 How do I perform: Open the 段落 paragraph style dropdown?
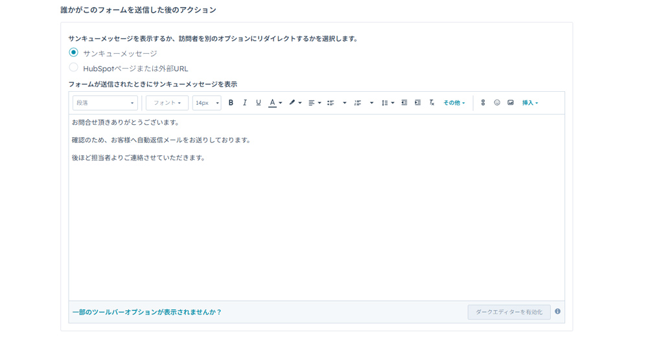105,103
